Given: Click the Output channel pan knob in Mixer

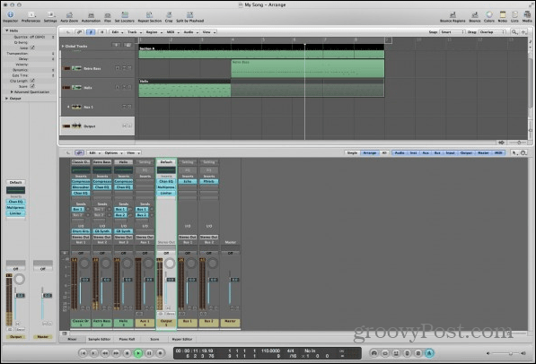Looking at the screenshot, I should (170, 264).
